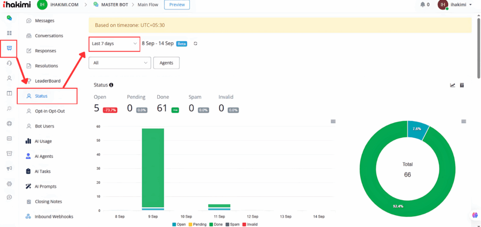Open the bar chart hamburger menu icon

pyautogui.click(x=333, y=121)
